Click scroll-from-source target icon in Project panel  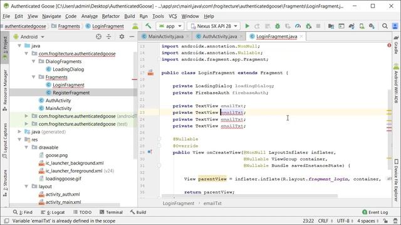[x=98, y=37]
